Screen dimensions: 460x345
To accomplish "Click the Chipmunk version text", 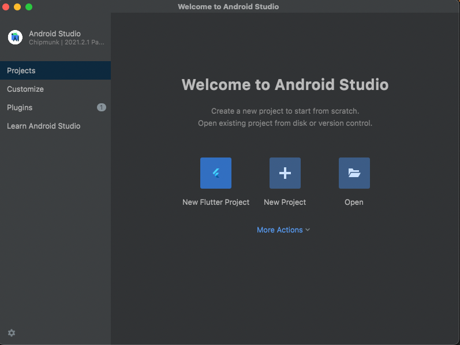I will point(66,42).
